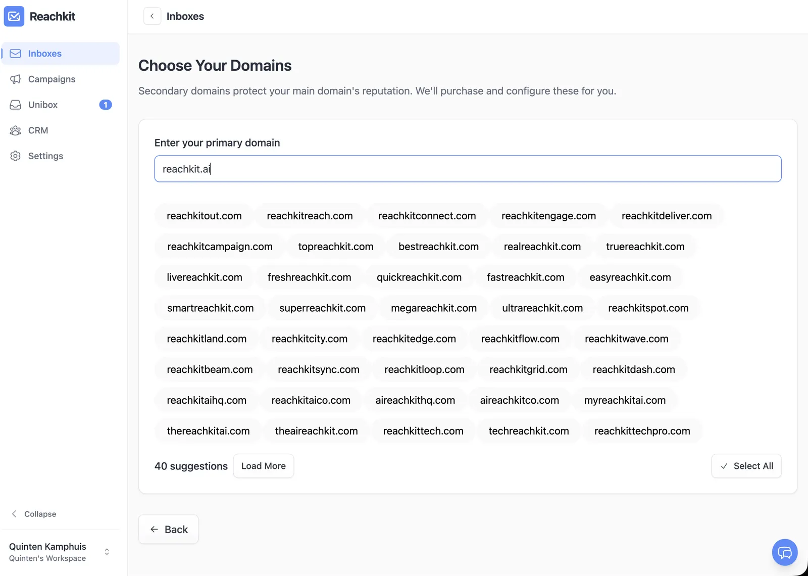Pick the reachkitcity.com domain
Viewport: 808px width, 576px height.
coord(310,339)
